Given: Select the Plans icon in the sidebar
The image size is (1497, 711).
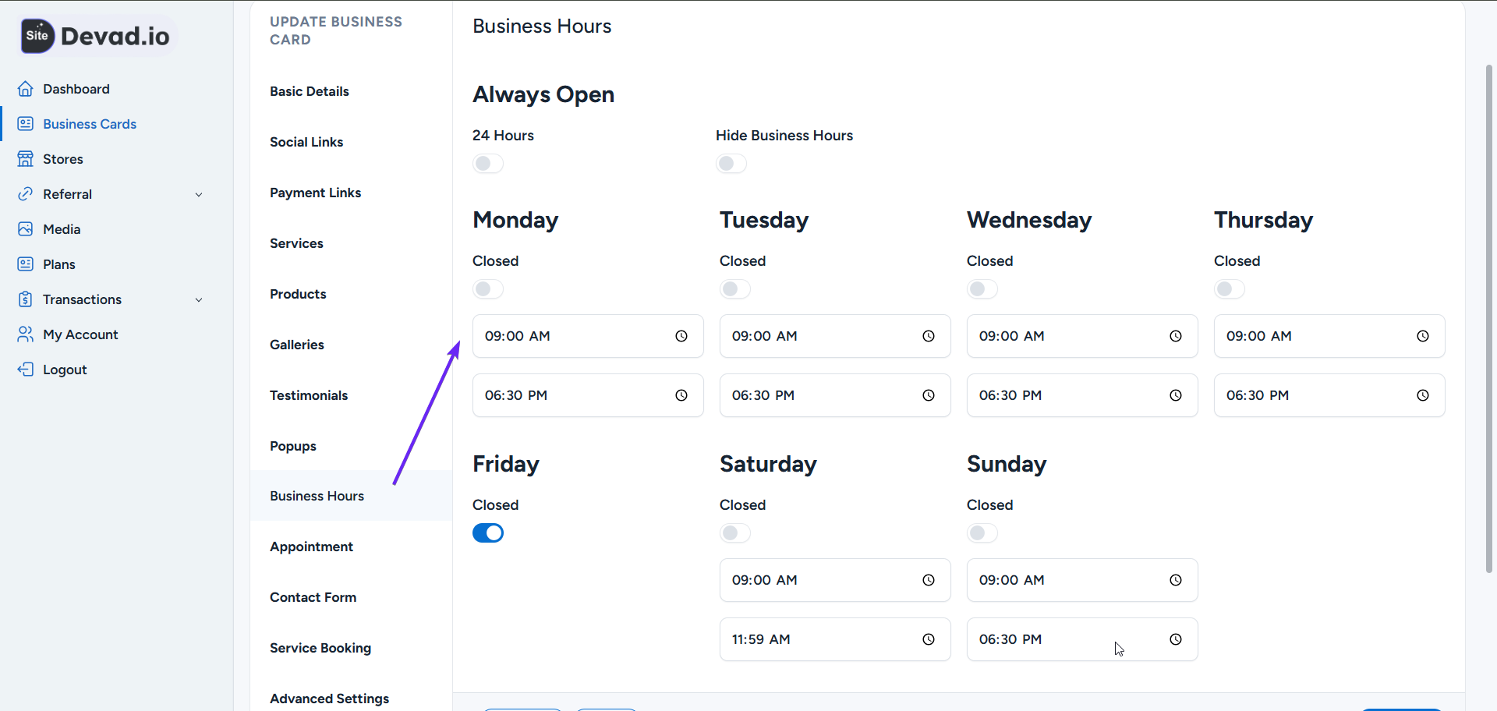Looking at the screenshot, I should (26, 264).
